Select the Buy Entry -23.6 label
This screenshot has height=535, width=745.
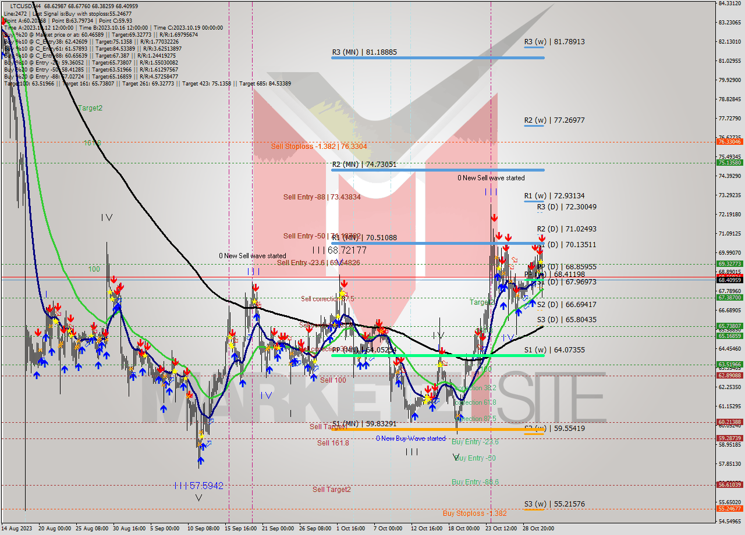[475, 442]
